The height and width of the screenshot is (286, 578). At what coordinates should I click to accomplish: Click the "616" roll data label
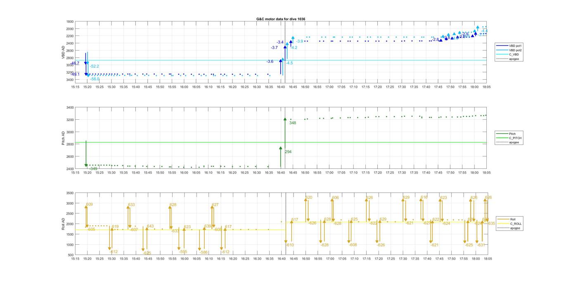coord(424,198)
